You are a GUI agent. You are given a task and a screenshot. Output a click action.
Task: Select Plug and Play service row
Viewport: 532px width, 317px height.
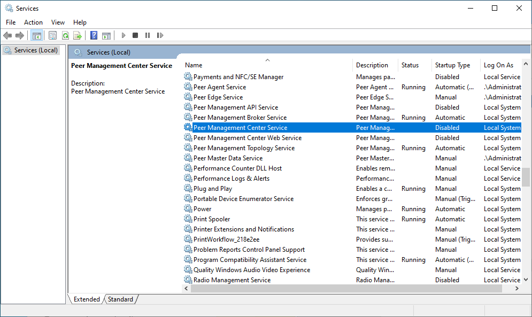(213, 189)
